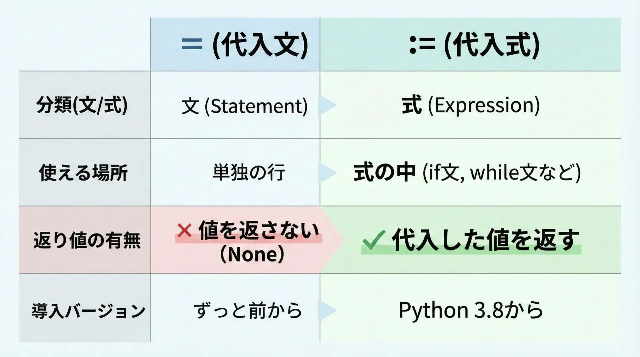The image size is (640, 357).
Task: Click the (None) text
Action: click(x=252, y=254)
